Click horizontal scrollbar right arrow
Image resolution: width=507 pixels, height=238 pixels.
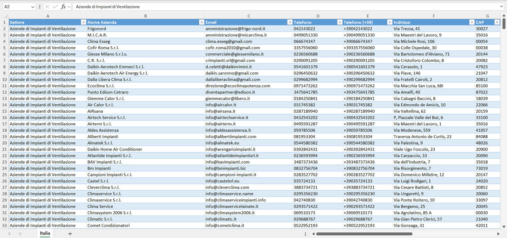498,234
